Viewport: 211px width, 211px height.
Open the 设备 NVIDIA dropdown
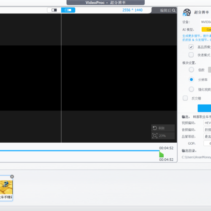(x=206, y=22)
